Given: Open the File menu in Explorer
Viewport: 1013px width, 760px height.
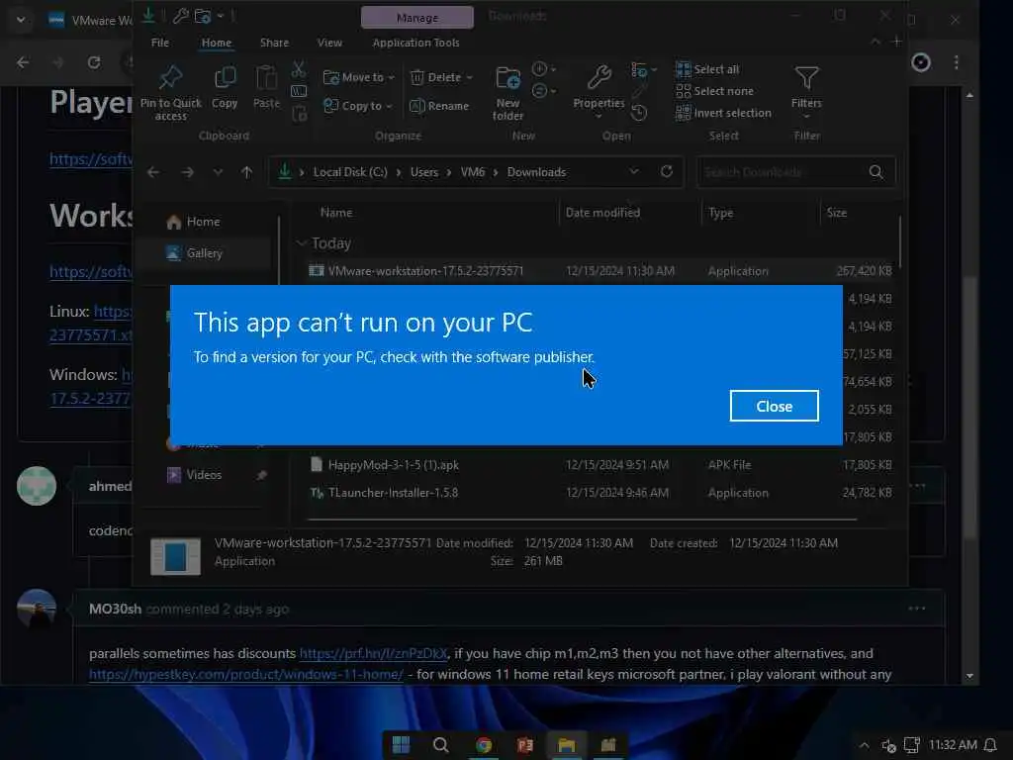Looking at the screenshot, I should point(160,43).
